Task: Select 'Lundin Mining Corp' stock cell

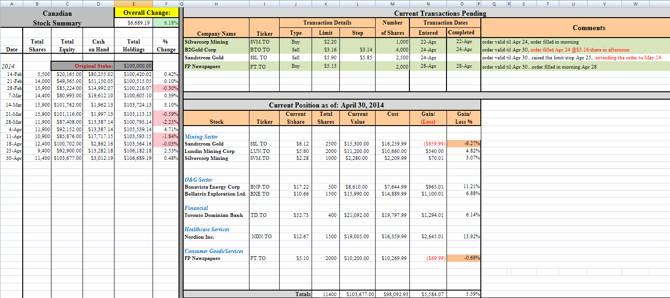Action: 217,151
